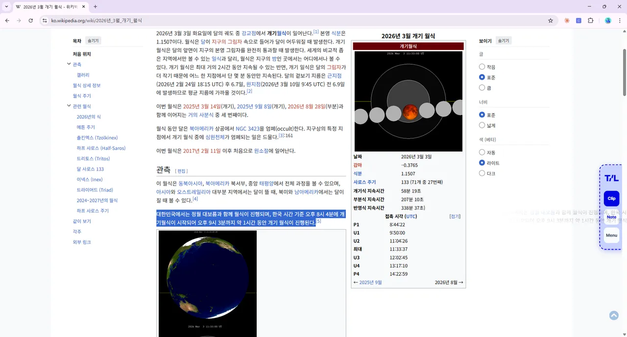The height and width of the screenshot is (337, 627).
Task: Jump to 촐킨엑스 (Tzolkinex) in contents
Action: point(97,138)
